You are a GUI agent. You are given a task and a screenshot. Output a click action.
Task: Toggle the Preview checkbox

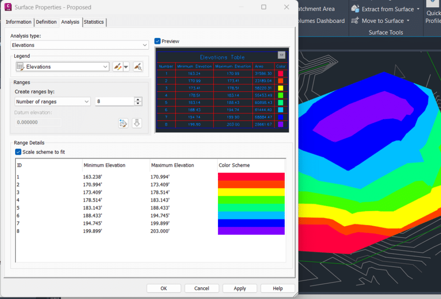click(158, 41)
